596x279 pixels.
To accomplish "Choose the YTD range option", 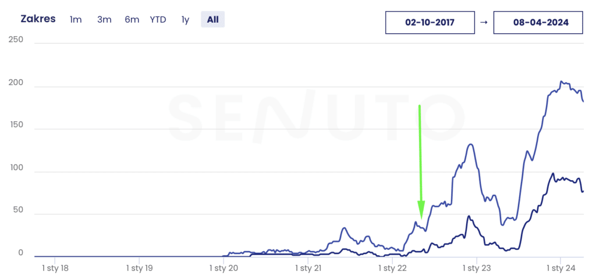I will tap(158, 20).
